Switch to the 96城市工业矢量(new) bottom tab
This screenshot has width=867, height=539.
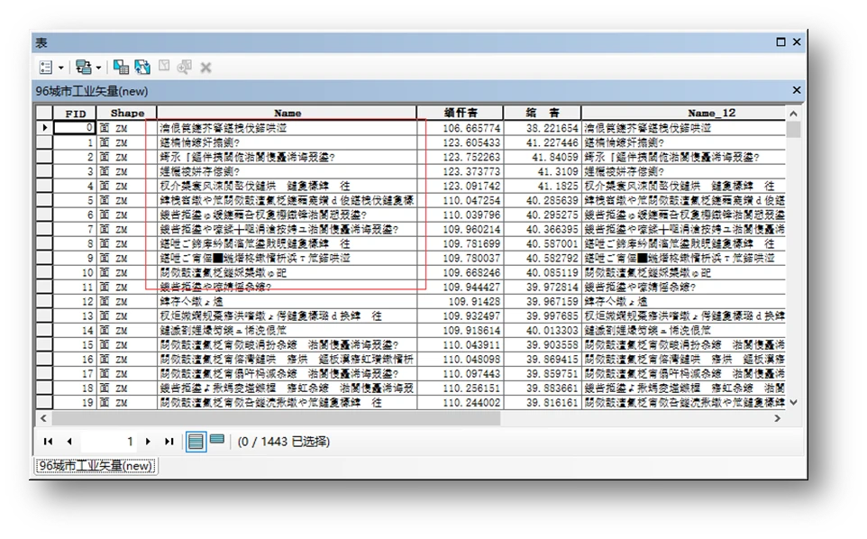[96, 465]
